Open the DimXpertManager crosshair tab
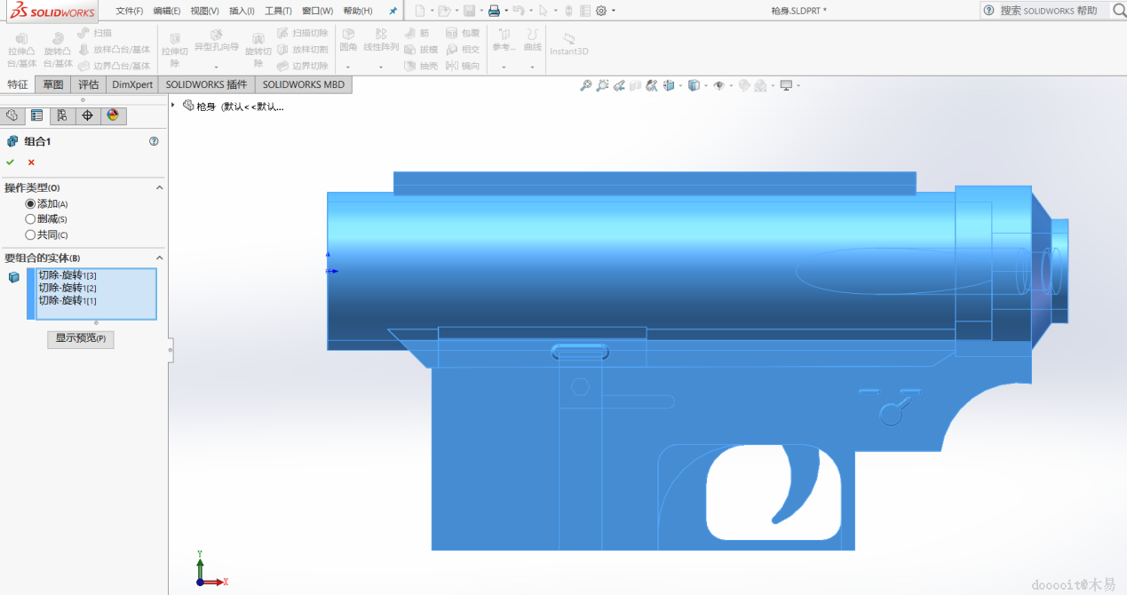Viewport: 1127px width, 595px height. (x=87, y=115)
